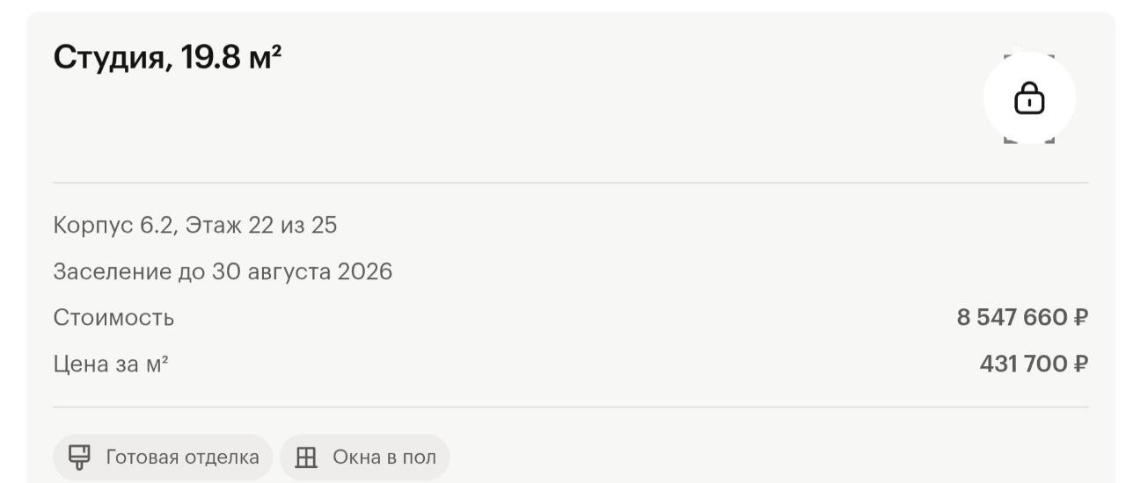
Task: Click the ruble sign after 8 547 660
Action: tap(1080, 317)
